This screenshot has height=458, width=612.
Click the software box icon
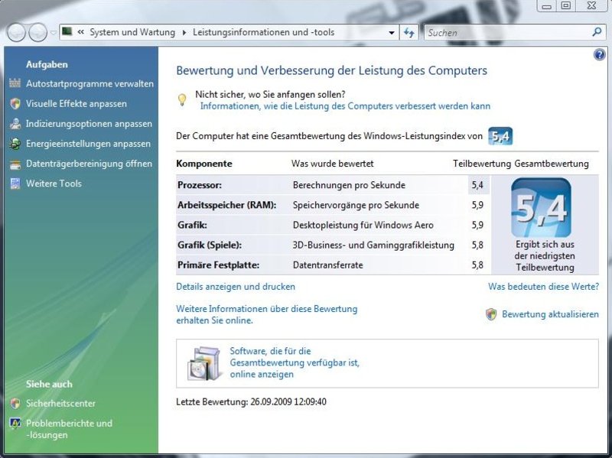(203, 363)
